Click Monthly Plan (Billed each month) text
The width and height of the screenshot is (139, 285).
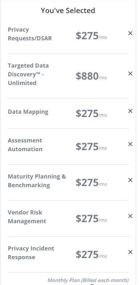tap(88, 280)
